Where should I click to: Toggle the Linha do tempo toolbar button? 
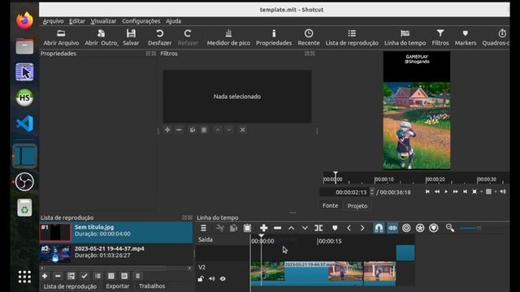point(405,38)
